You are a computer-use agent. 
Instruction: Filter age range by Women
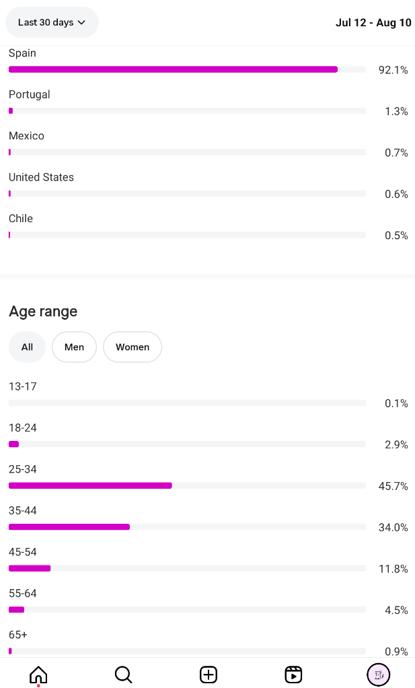point(133,347)
